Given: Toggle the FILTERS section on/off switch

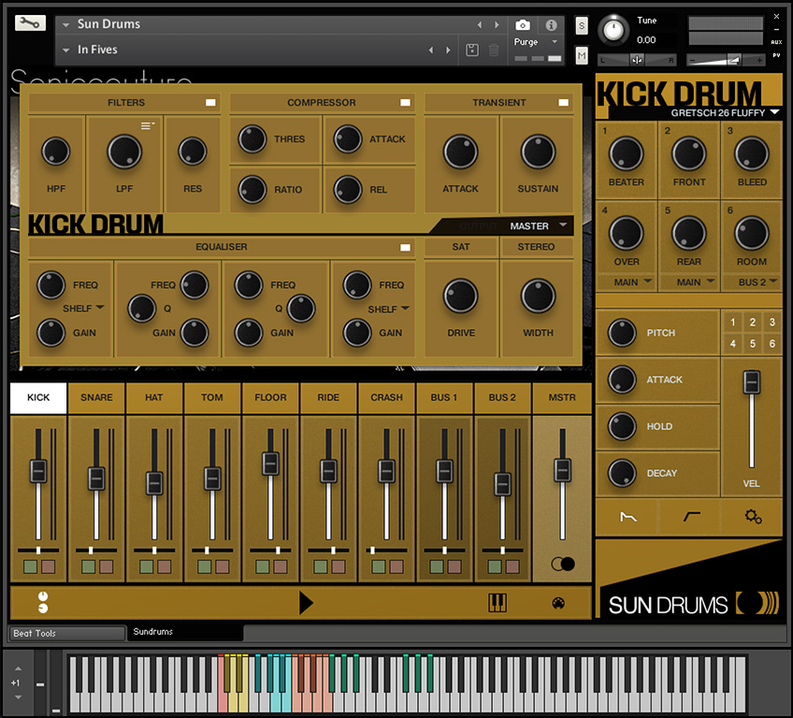Looking at the screenshot, I should [x=210, y=103].
